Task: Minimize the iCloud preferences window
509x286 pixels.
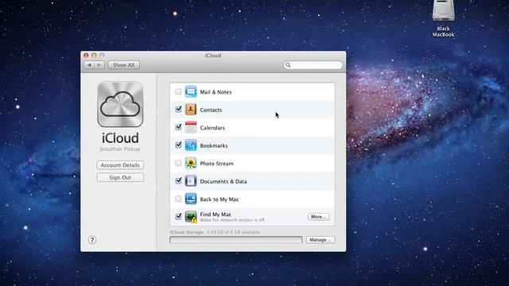Action: pos(94,56)
